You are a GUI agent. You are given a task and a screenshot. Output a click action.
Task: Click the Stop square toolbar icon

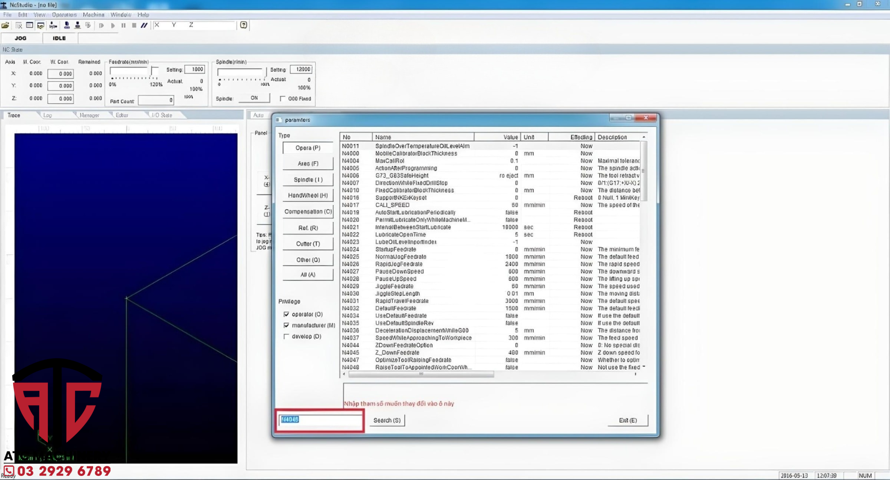coord(134,25)
